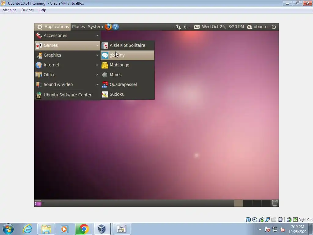Expand the Sound & Video submenu
Screen dimensions: 313x235
click(x=68, y=84)
